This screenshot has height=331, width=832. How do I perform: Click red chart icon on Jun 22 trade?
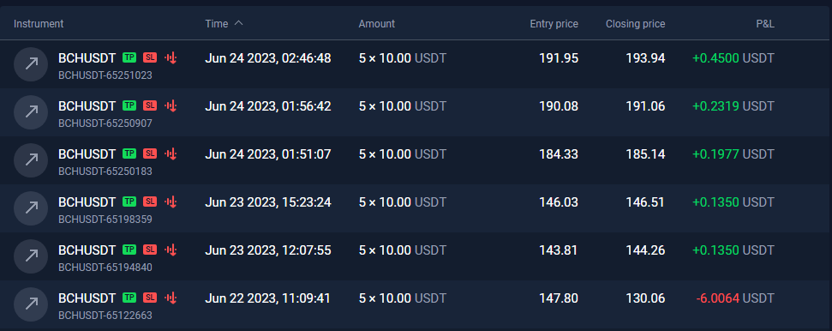171,298
